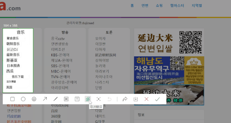The image size is (231, 123).
Task: Click the 네이트 link
Action: [x=100, y=116]
